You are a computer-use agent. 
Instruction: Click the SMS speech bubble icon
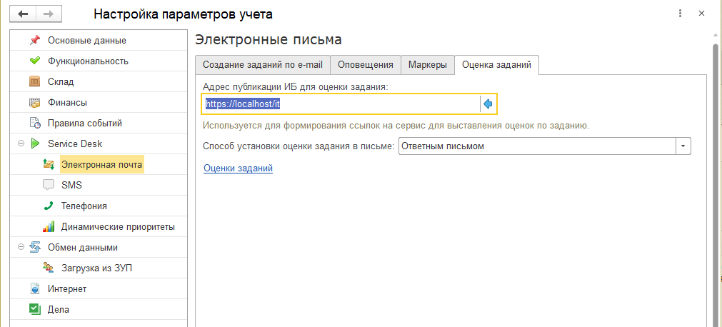click(x=49, y=186)
